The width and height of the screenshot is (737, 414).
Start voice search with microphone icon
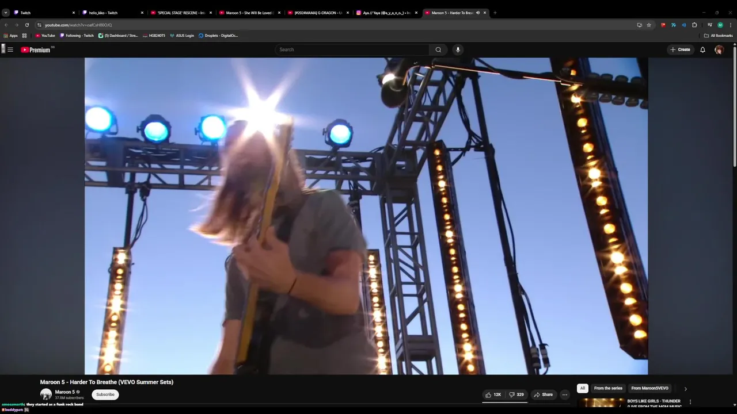(x=458, y=49)
